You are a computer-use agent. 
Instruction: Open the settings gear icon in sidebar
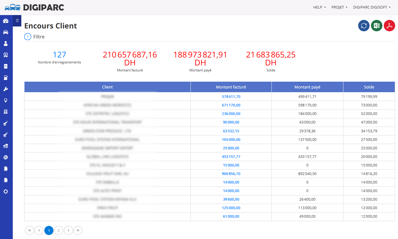[6, 191]
